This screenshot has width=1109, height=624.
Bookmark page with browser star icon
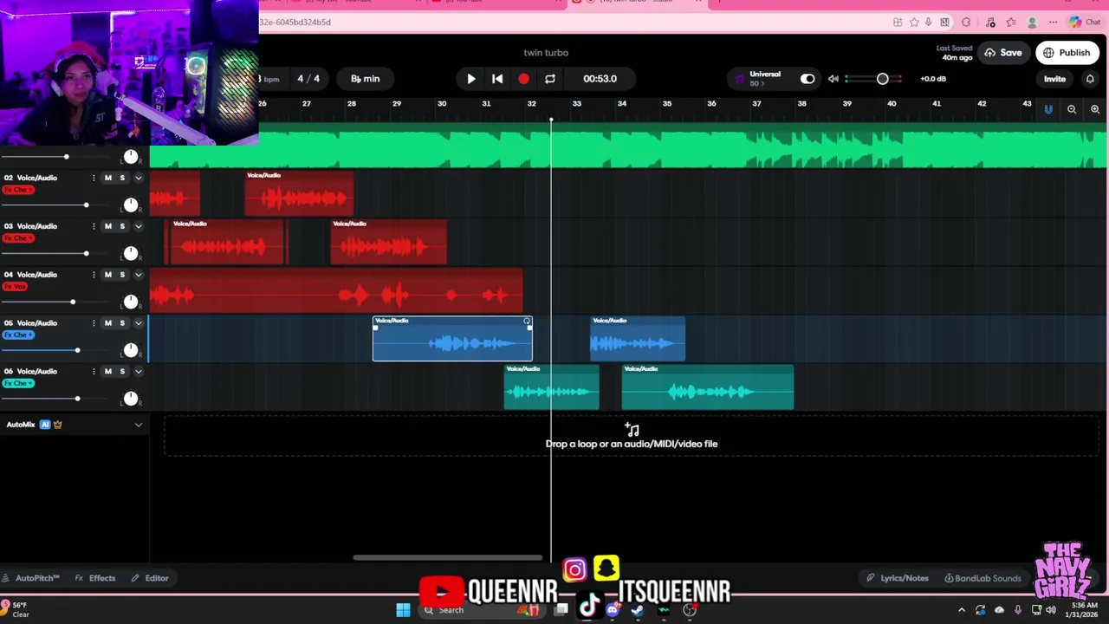(x=913, y=23)
